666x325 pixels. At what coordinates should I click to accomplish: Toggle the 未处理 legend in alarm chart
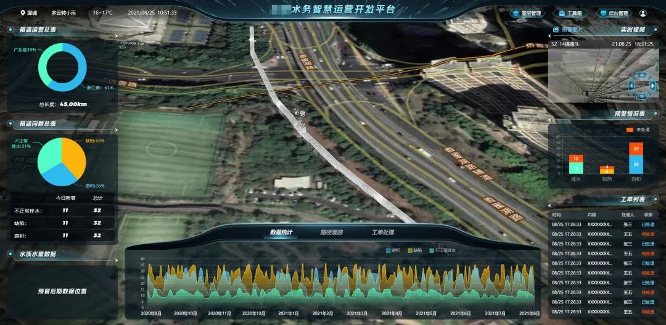pos(631,130)
